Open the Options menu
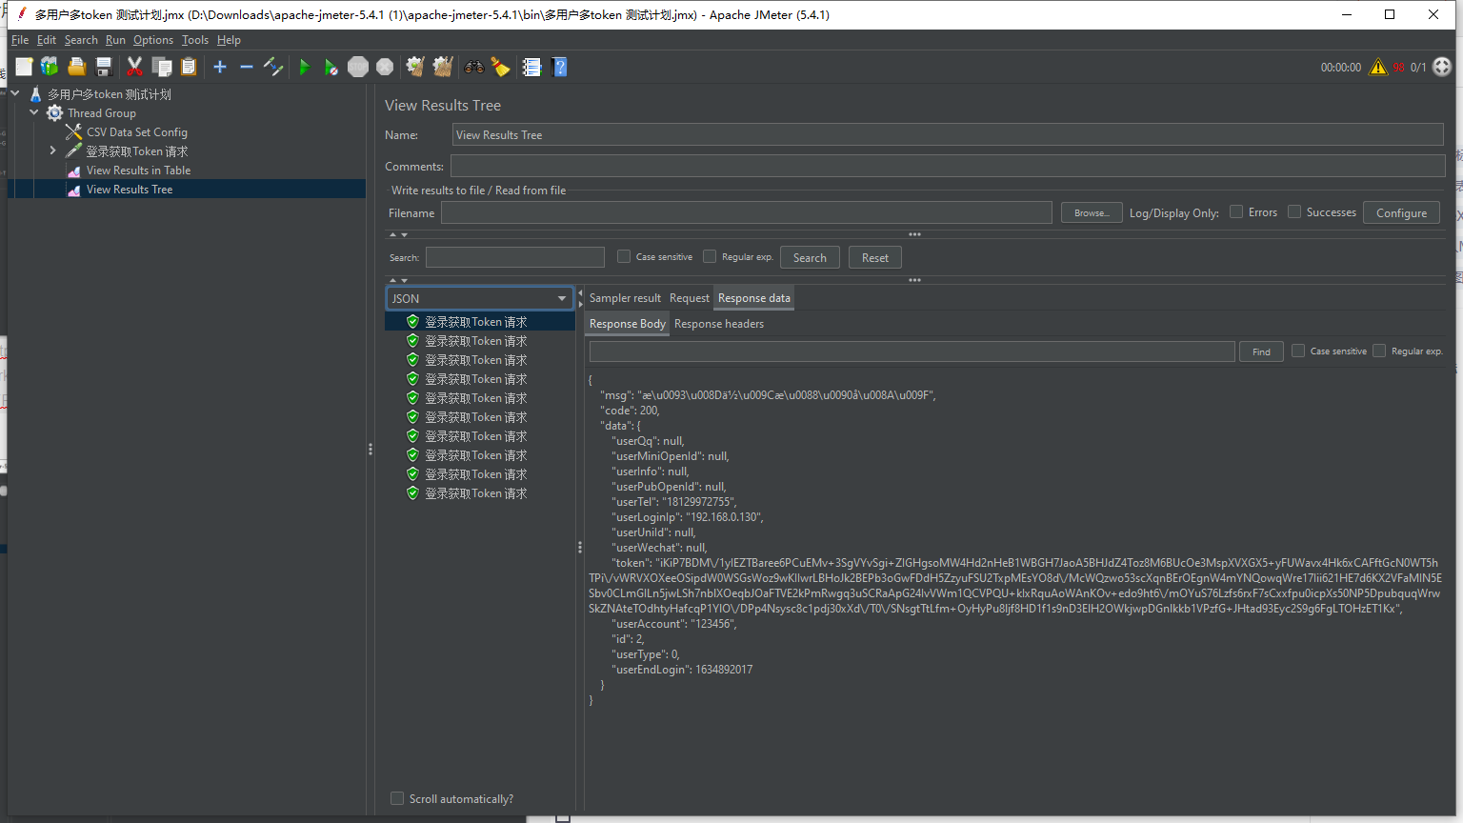Screen dimensions: 1463x823 click(x=153, y=40)
